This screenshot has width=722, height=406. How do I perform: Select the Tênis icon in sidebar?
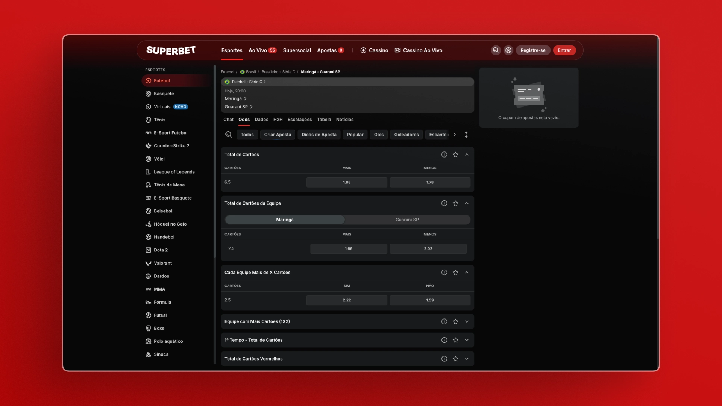coord(148,120)
